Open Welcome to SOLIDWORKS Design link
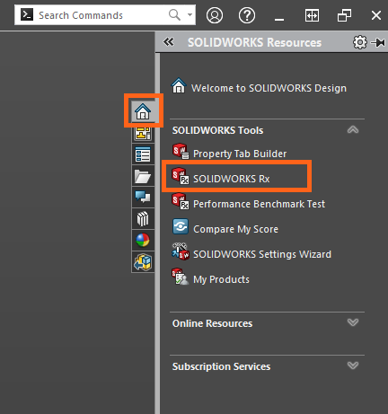This screenshot has height=414, width=388. tap(269, 88)
